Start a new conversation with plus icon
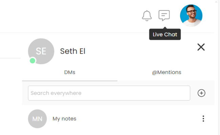220x135 pixels. pyautogui.click(x=201, y=93)
